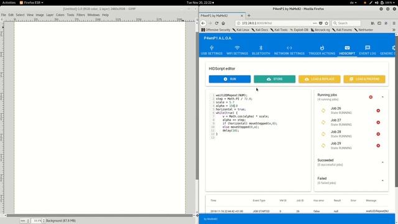Click the Load & Replace button
Viewport: 398px width, 224px height.
319,79
